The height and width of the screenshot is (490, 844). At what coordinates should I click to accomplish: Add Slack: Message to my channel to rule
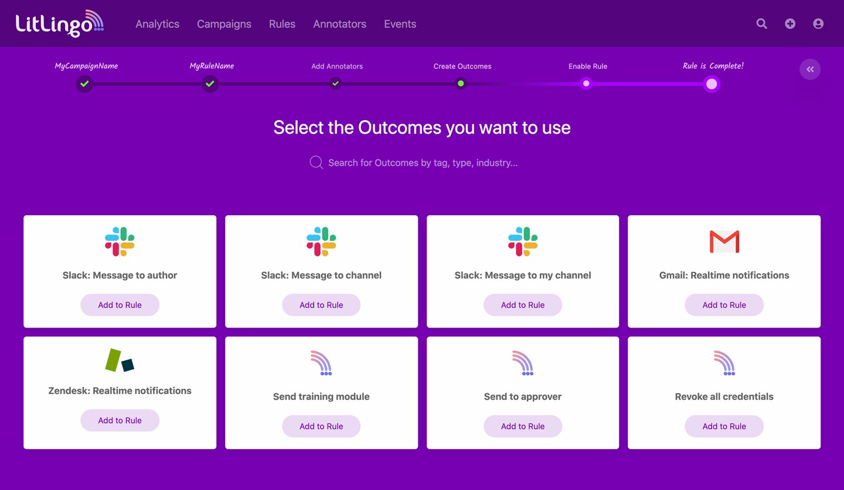(x=523, y=305)
